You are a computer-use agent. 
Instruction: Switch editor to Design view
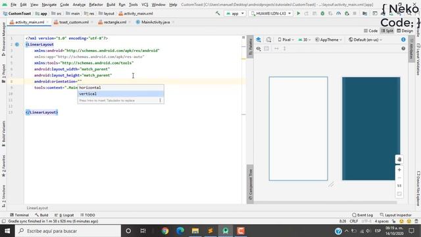(405, 31)
